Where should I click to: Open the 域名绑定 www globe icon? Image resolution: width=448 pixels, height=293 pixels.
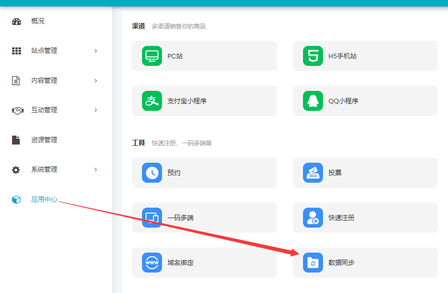152,263
